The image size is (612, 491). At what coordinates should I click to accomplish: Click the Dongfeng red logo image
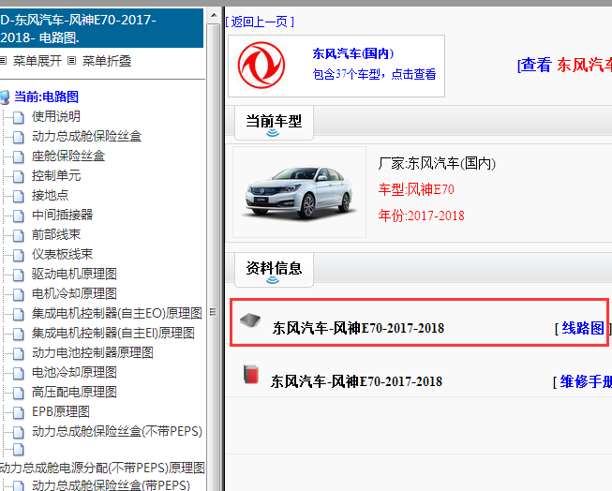tap(261, 66)
